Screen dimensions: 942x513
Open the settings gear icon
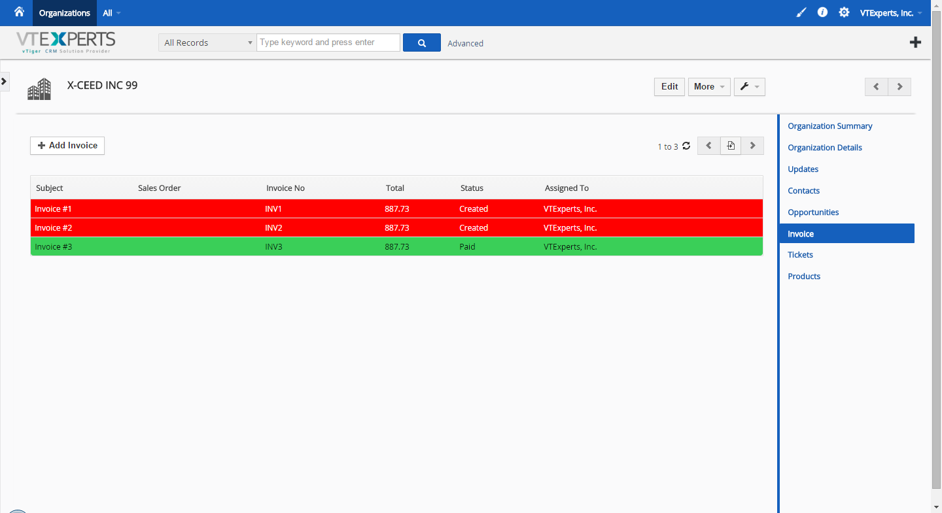845,12
